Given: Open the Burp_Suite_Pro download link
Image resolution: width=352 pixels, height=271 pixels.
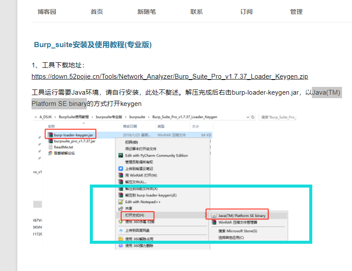Looking at the screenshot, I should pos(169,77).
